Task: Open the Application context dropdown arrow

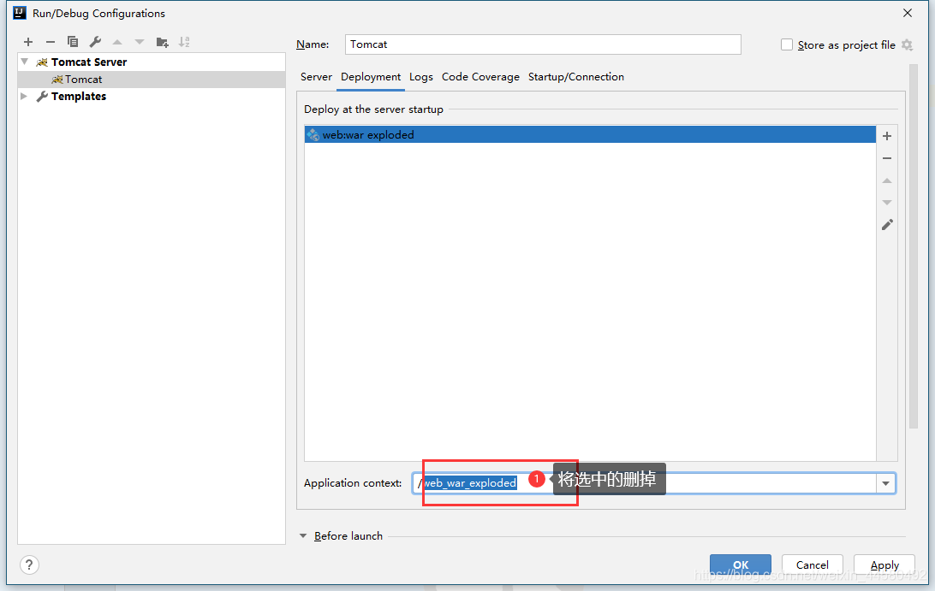Action: 885,483
